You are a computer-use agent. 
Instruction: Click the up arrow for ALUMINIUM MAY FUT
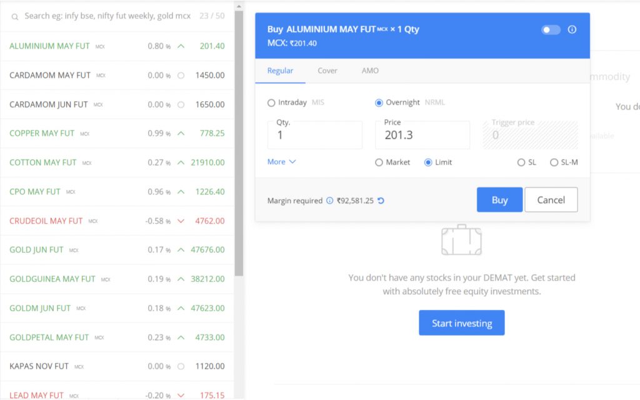point(181,46)
